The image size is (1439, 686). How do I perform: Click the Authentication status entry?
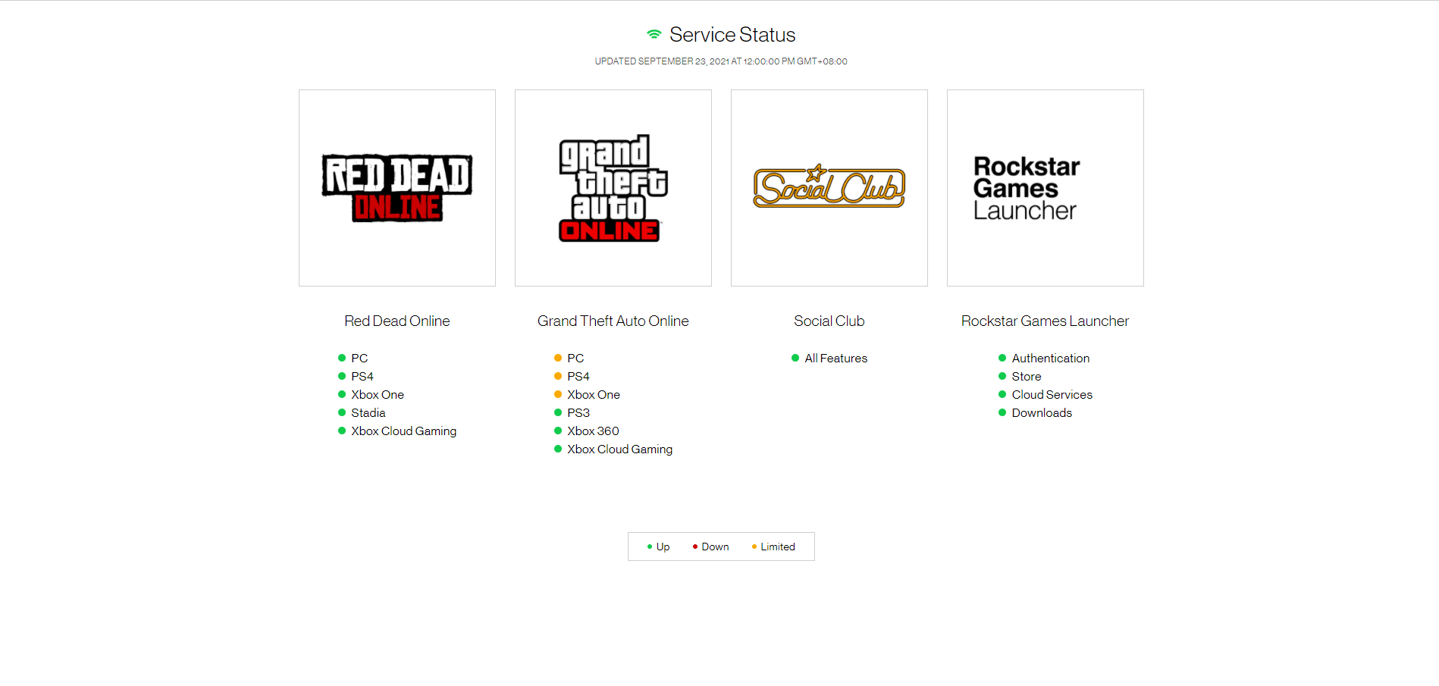tap(1044, 358)
